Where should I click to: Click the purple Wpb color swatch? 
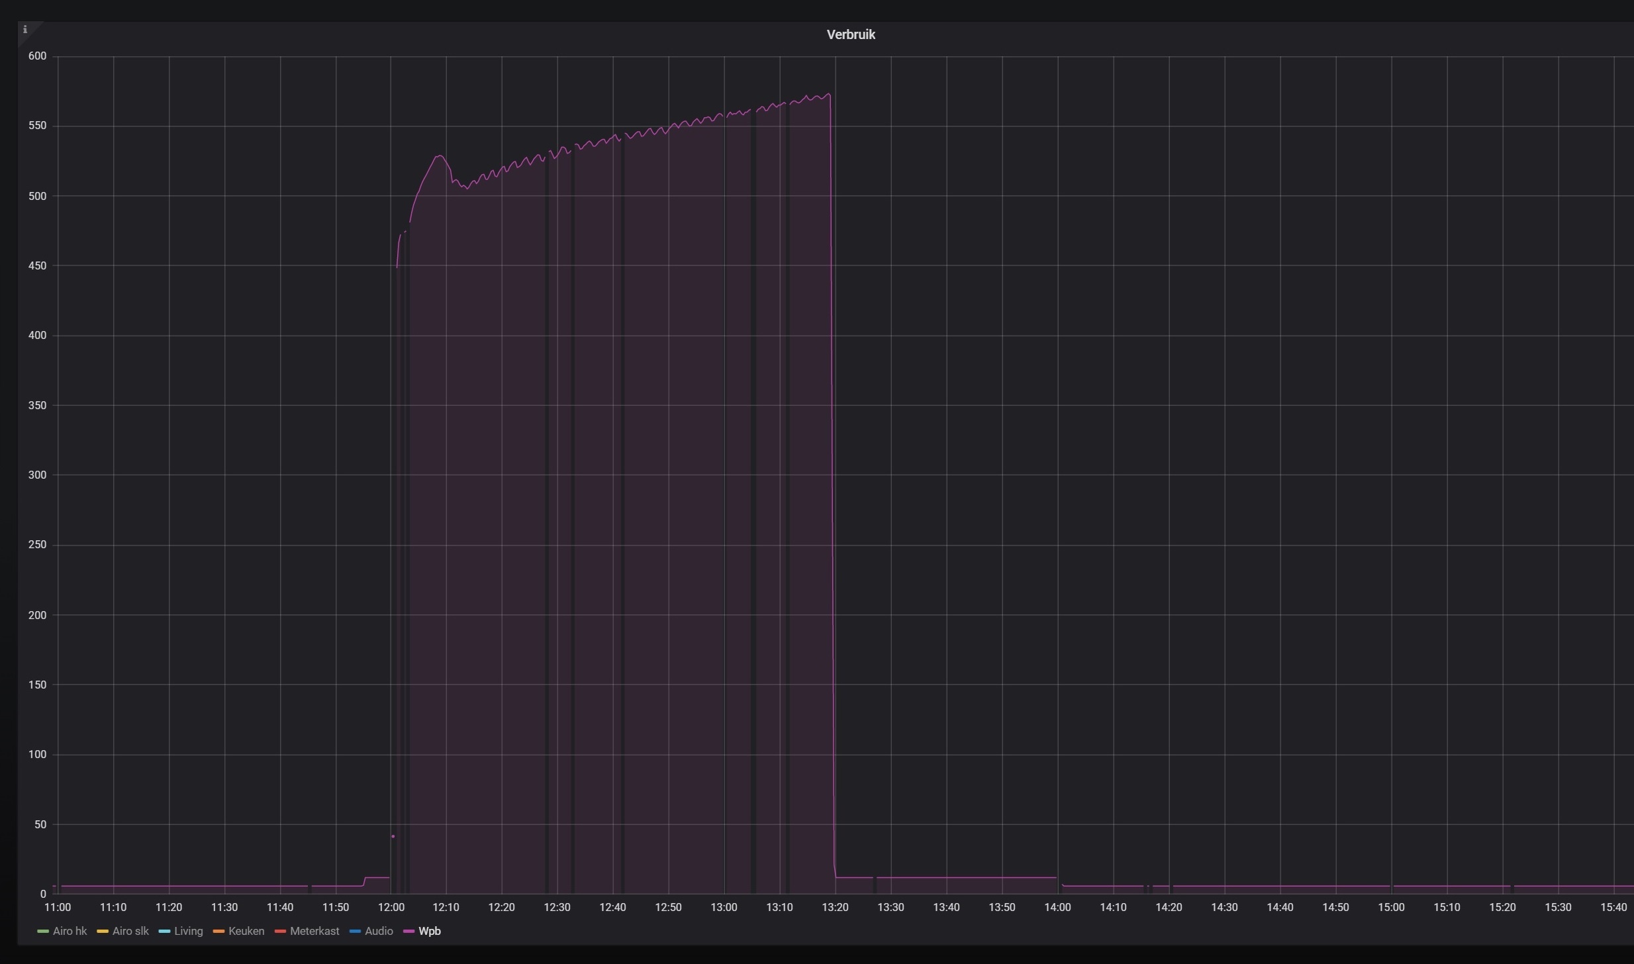(408, 932)
